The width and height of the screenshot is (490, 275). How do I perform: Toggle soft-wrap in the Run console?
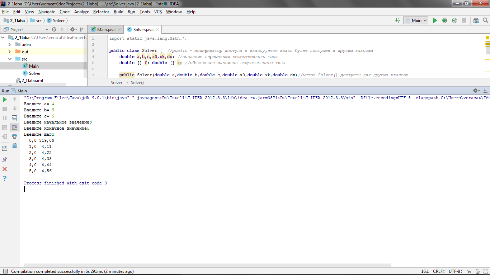tap(15, 118)
